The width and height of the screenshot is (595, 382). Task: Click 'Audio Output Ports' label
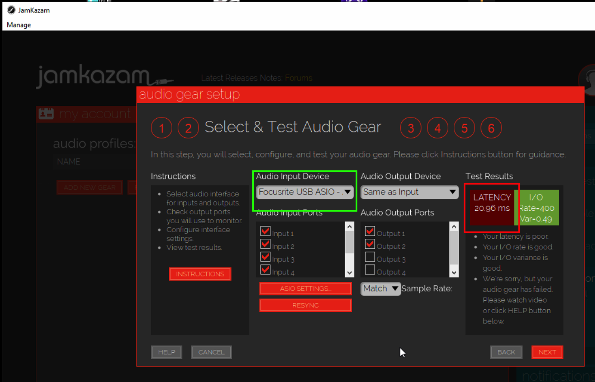(397, 213)
